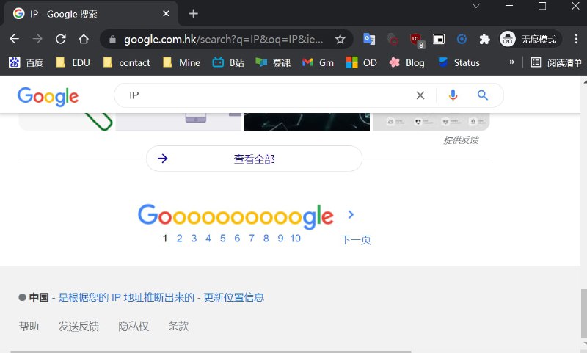This screenshot has width=587, height=353.
Task: Go back to the previous page
Action: point(14,39)
